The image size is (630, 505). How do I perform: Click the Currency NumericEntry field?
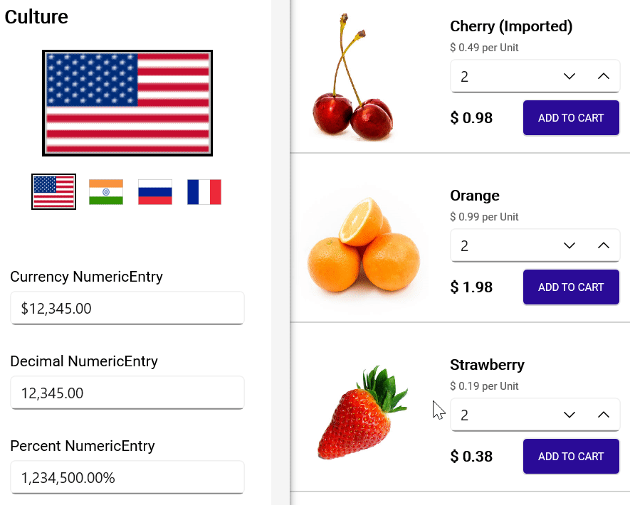pyautogui.click(x=127, y=309)
